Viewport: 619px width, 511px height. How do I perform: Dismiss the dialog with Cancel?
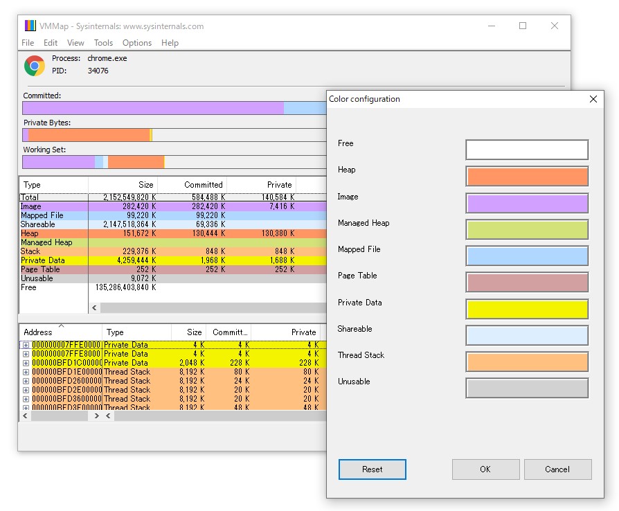click(x=557, y=469)
